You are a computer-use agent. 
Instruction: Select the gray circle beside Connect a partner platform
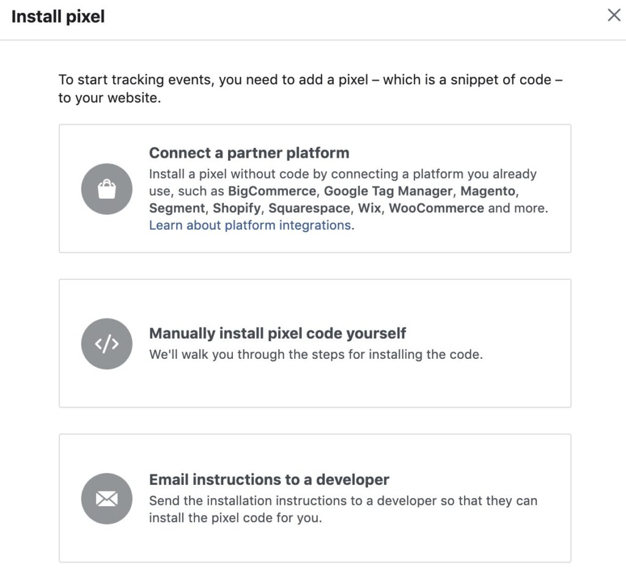[106, 189]
